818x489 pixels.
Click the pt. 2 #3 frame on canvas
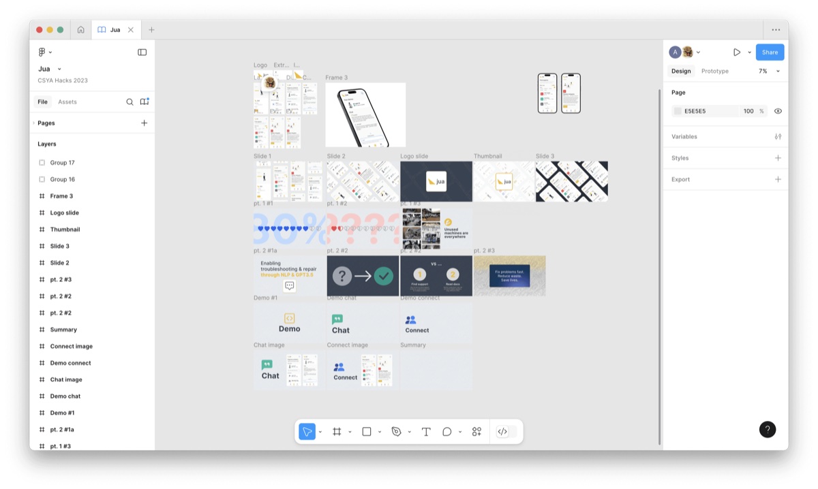pyautogui.click(x=510, y=275)
